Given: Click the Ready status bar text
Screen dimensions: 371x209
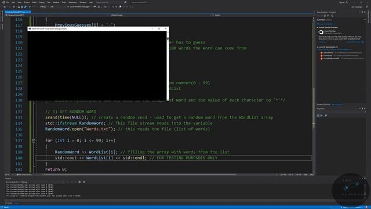Looking at the screenshot, I should pyautogui.click(x=6, y=207).
